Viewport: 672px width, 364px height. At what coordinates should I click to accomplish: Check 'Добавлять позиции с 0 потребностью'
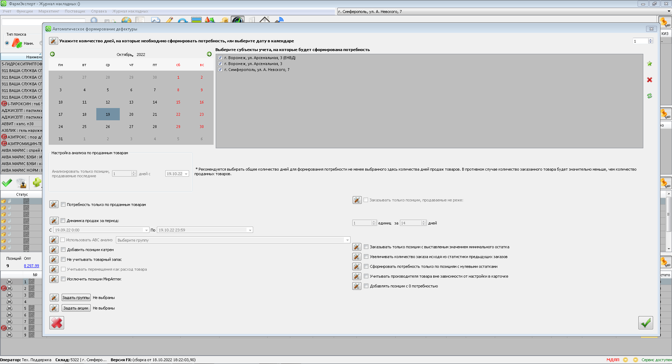[x=366, y=286]
